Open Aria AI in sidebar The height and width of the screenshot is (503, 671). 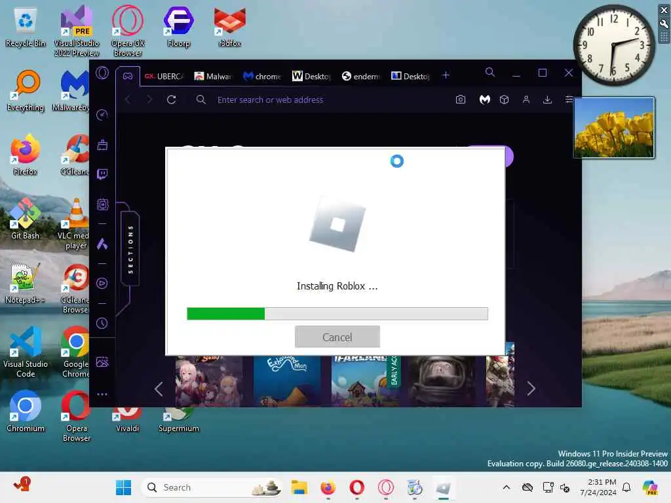(102, 244)
